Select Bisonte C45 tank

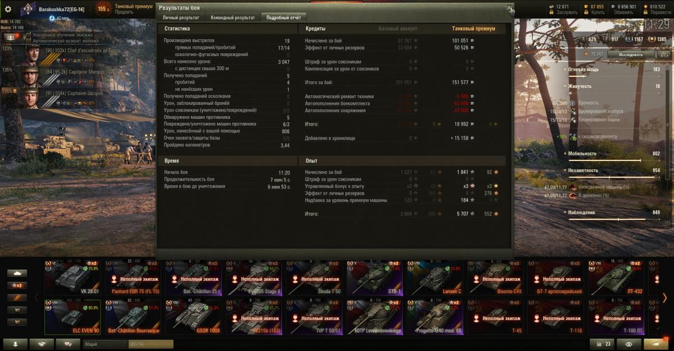click(x=495, y=278)
